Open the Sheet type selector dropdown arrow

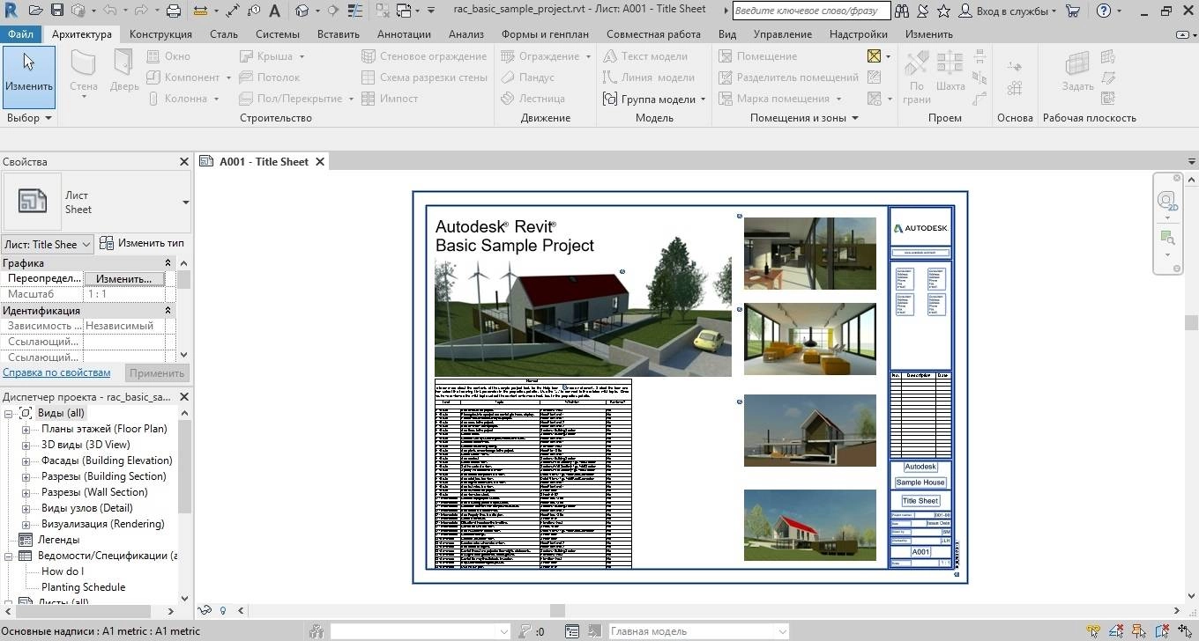[185, 203]
